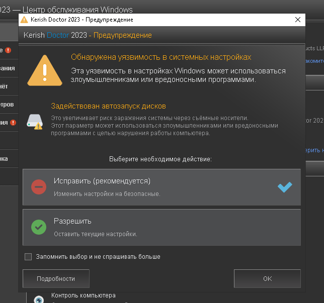The height and width of the screenshot is (303, 324).
Task: Click the blue checkmark on 'Исправить' row
Action: 285,187
